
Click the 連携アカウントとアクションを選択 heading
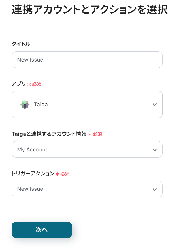(x=90, y=10)
